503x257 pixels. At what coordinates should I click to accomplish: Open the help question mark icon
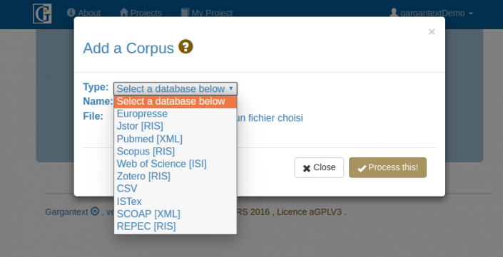[186, 47]
